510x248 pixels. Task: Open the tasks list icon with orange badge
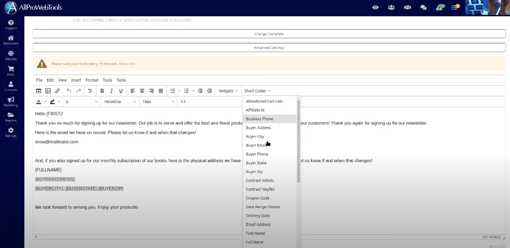(455, 7)
